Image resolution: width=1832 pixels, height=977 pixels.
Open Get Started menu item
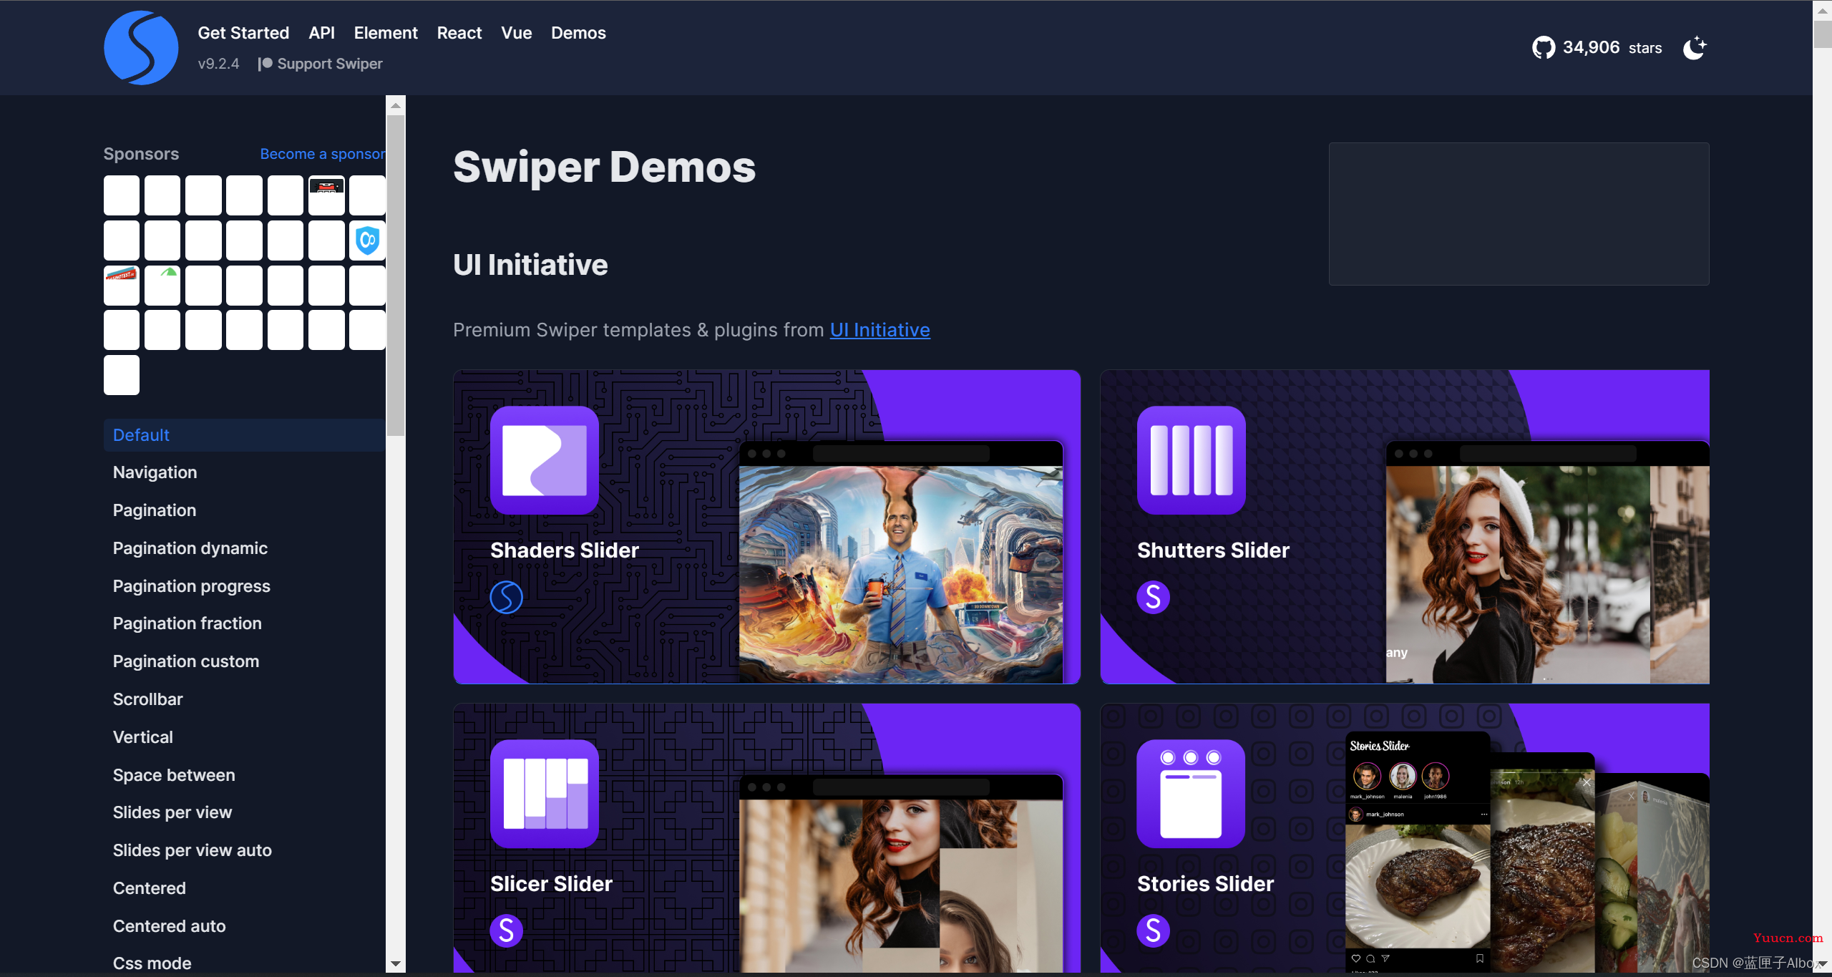tap(243, 33)
